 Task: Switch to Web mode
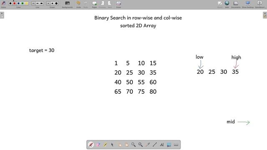pyautogui.click(x=227, y=4)
